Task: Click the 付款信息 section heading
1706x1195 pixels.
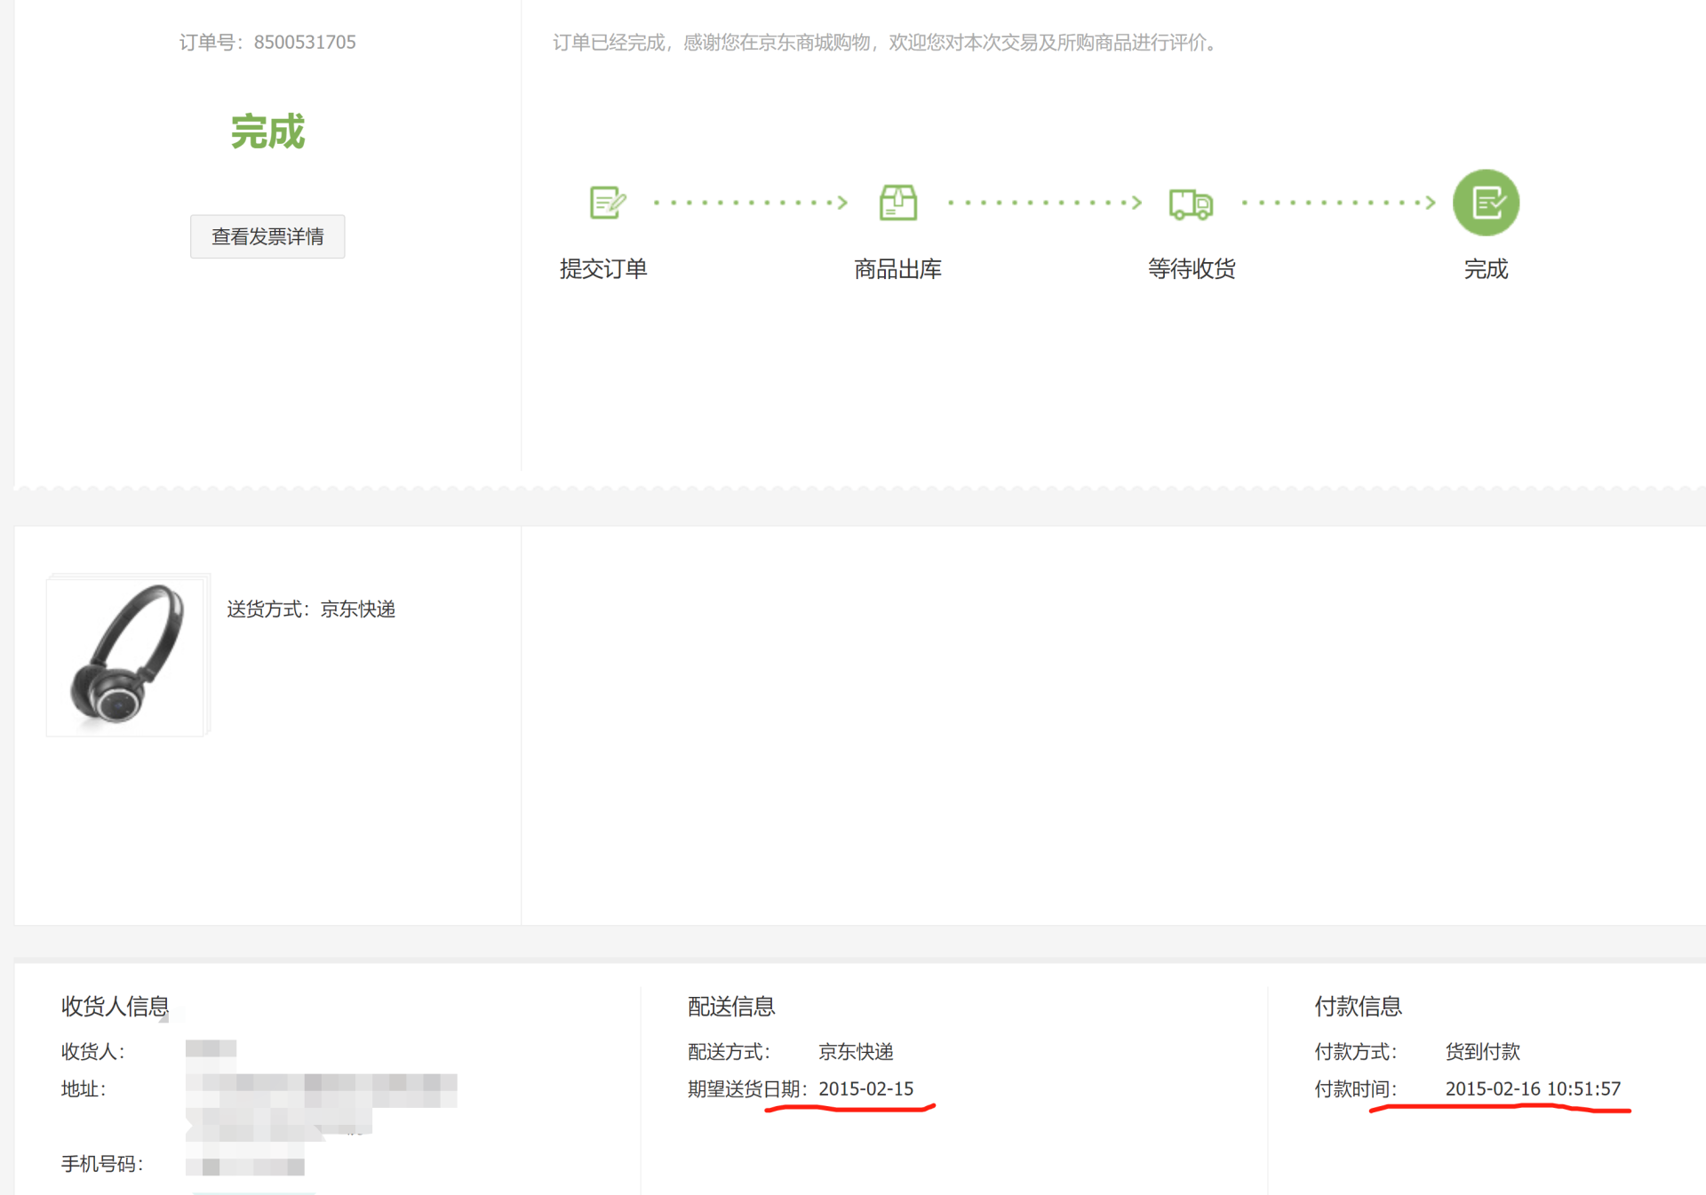Action: tap(1358, 1006)
